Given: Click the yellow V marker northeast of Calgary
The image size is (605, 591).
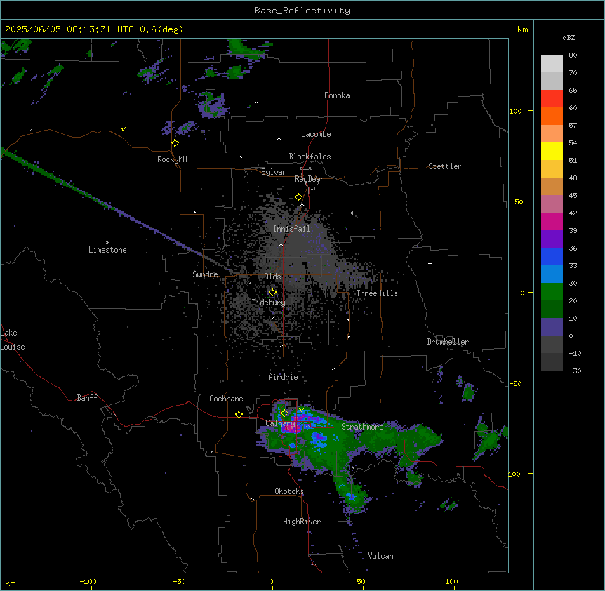Looking at the screenshot, I should point(301,410).
